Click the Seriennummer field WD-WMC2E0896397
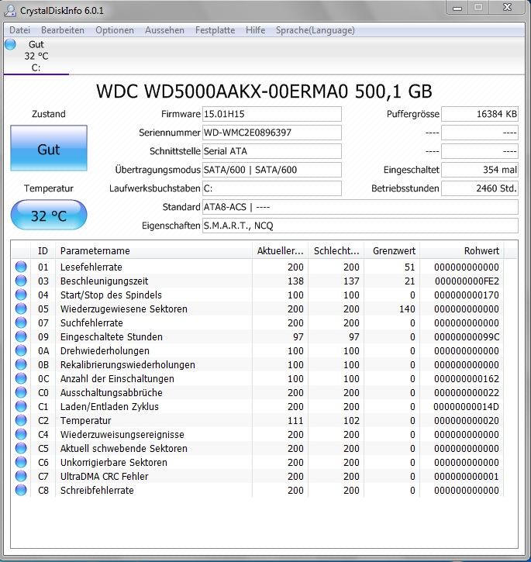Image resolution: width=531 pixels, height=562 pixels. coord(272,133)
